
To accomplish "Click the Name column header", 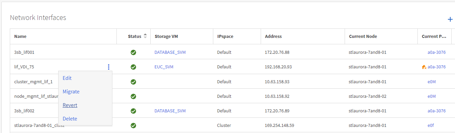I will [20, 37].
